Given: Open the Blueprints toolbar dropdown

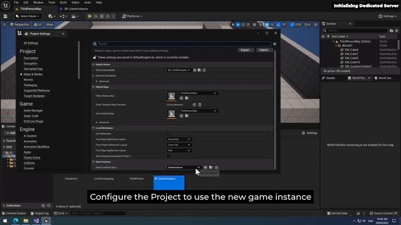Looking at the screenshot, I should 63,16.
